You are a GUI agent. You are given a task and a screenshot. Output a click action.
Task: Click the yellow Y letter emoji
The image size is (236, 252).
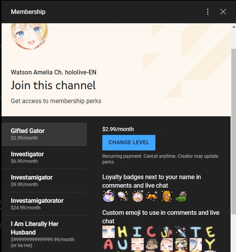210,244
